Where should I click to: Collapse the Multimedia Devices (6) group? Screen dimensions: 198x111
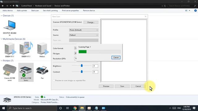[x=2, y=39]
